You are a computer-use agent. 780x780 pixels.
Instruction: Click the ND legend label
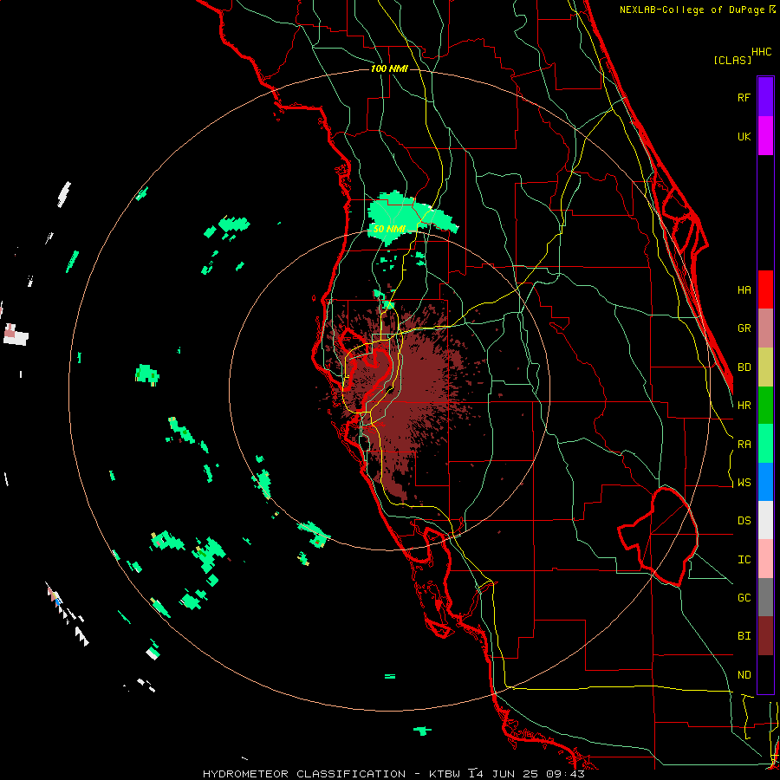pyautogui.click(x=744, y=675)
